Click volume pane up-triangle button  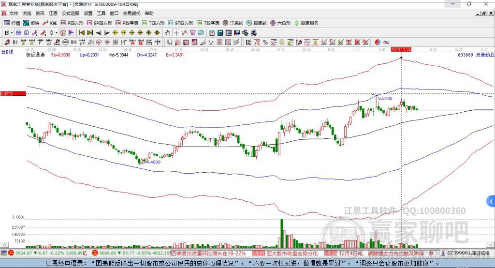[x=4, y=245]
